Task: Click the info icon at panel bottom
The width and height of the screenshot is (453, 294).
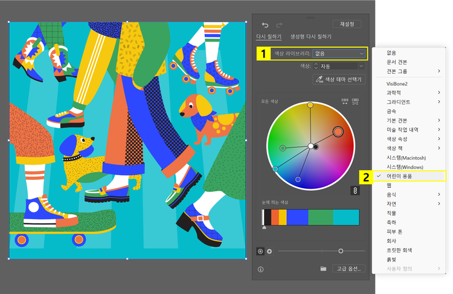Action: tap(260, 269)
